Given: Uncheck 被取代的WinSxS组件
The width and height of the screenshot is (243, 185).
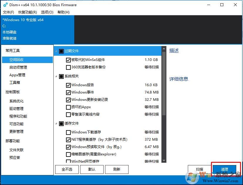Looking at the screenshot, I should (68, 60).
